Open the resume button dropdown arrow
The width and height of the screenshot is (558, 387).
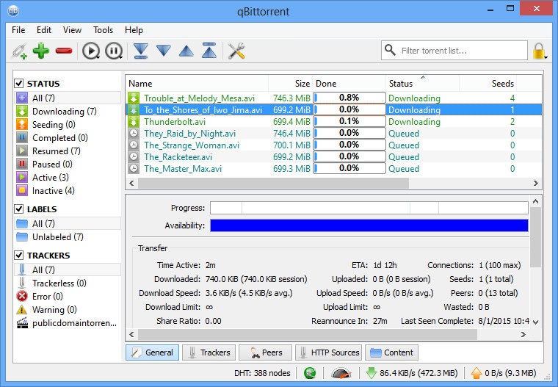99,56
